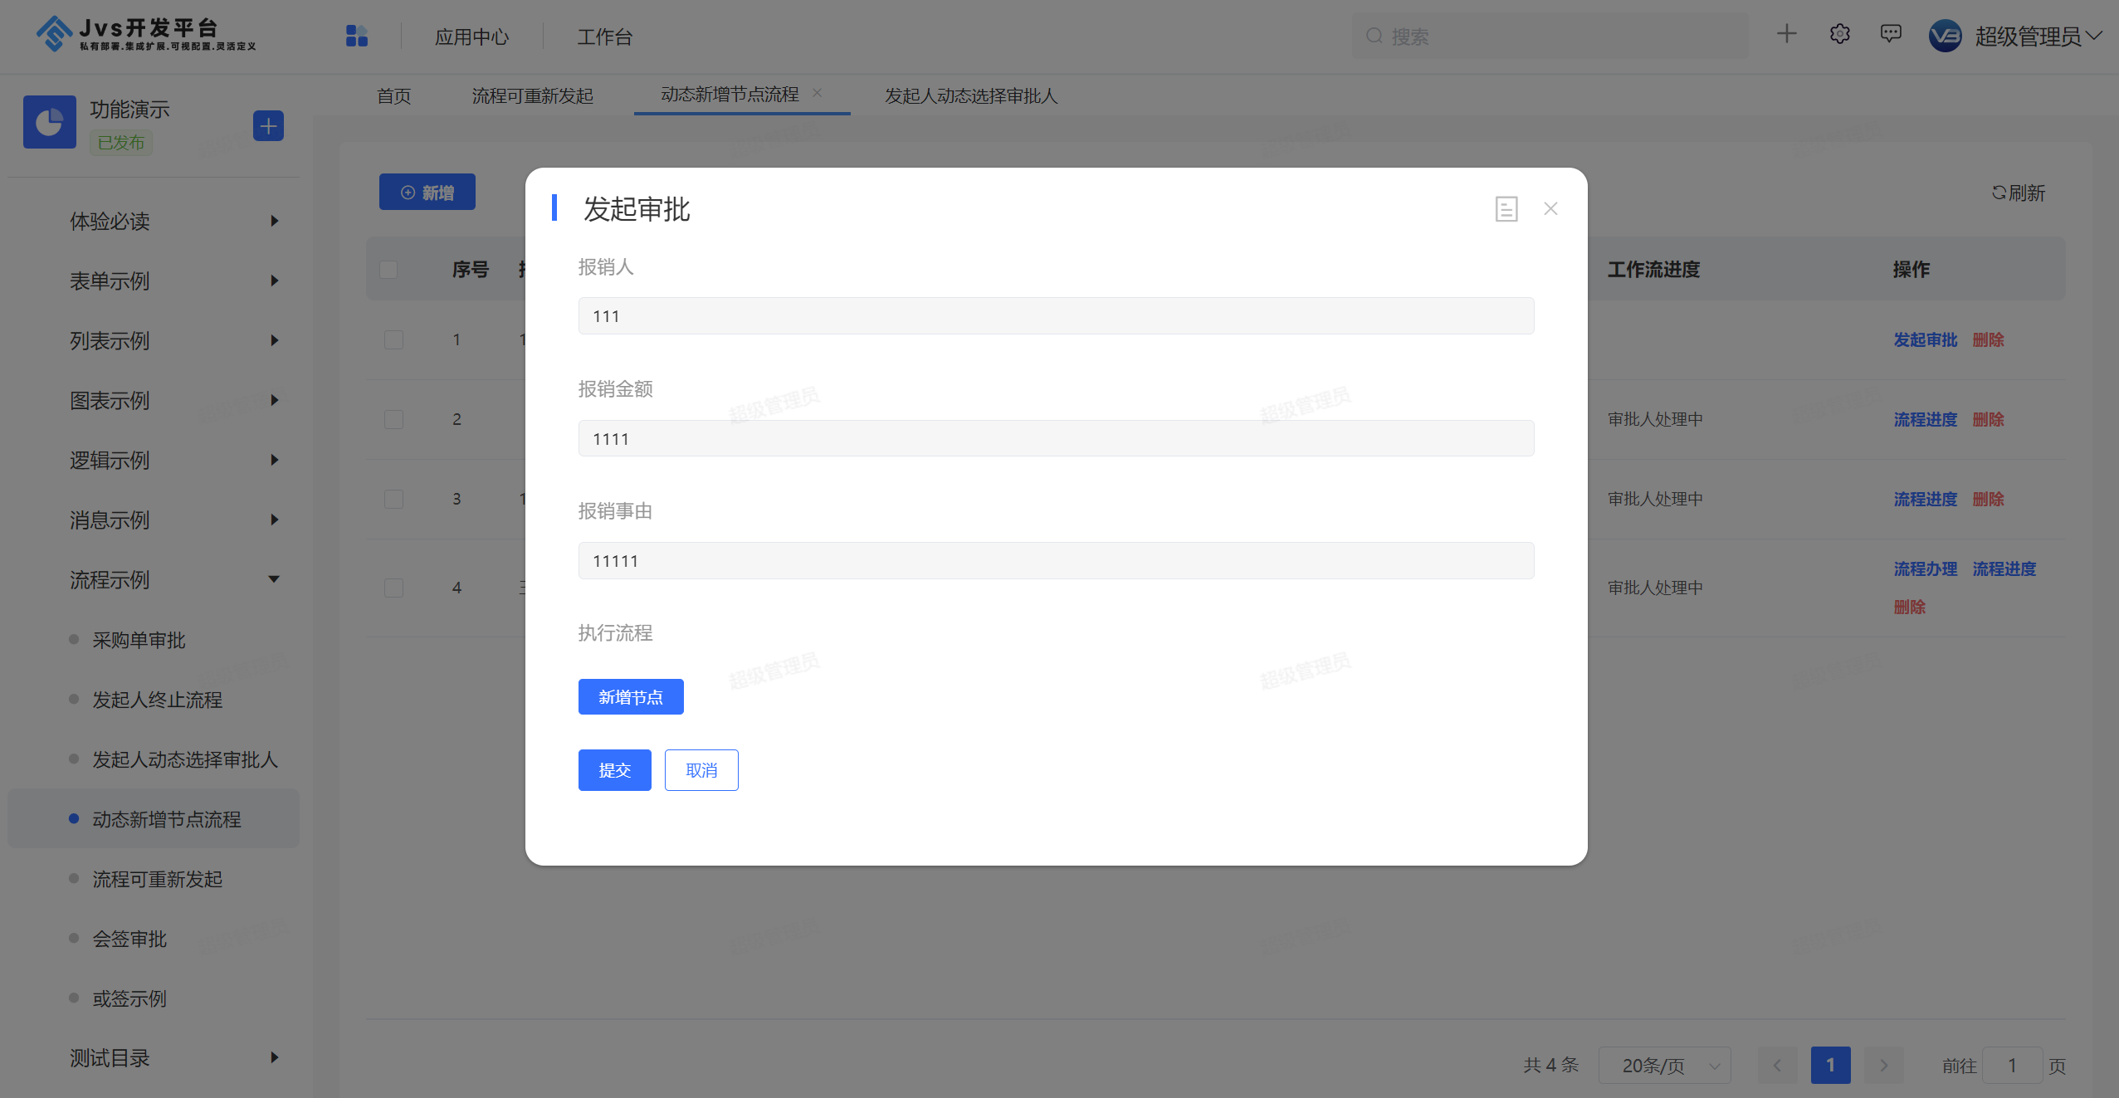The width and height of the screenshot is (2119, 1098).
Task: Close the 发起审批 dialog
Action: coord(1550,209)
